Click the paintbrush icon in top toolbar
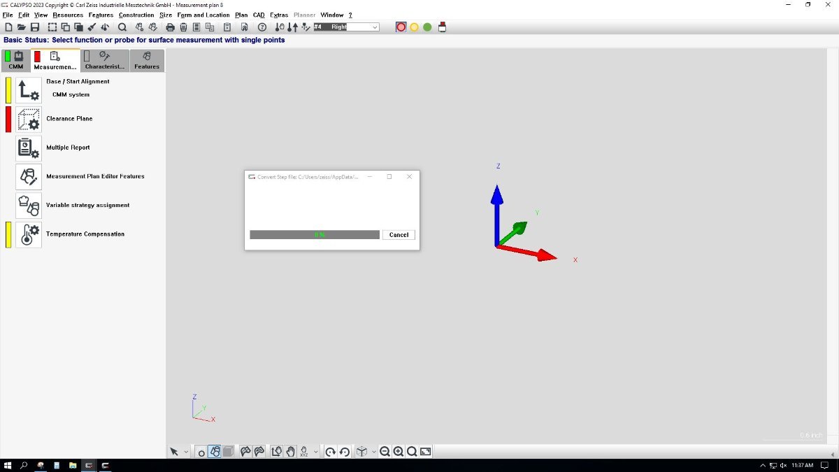839x472 pixels. [x=92, y=27]
